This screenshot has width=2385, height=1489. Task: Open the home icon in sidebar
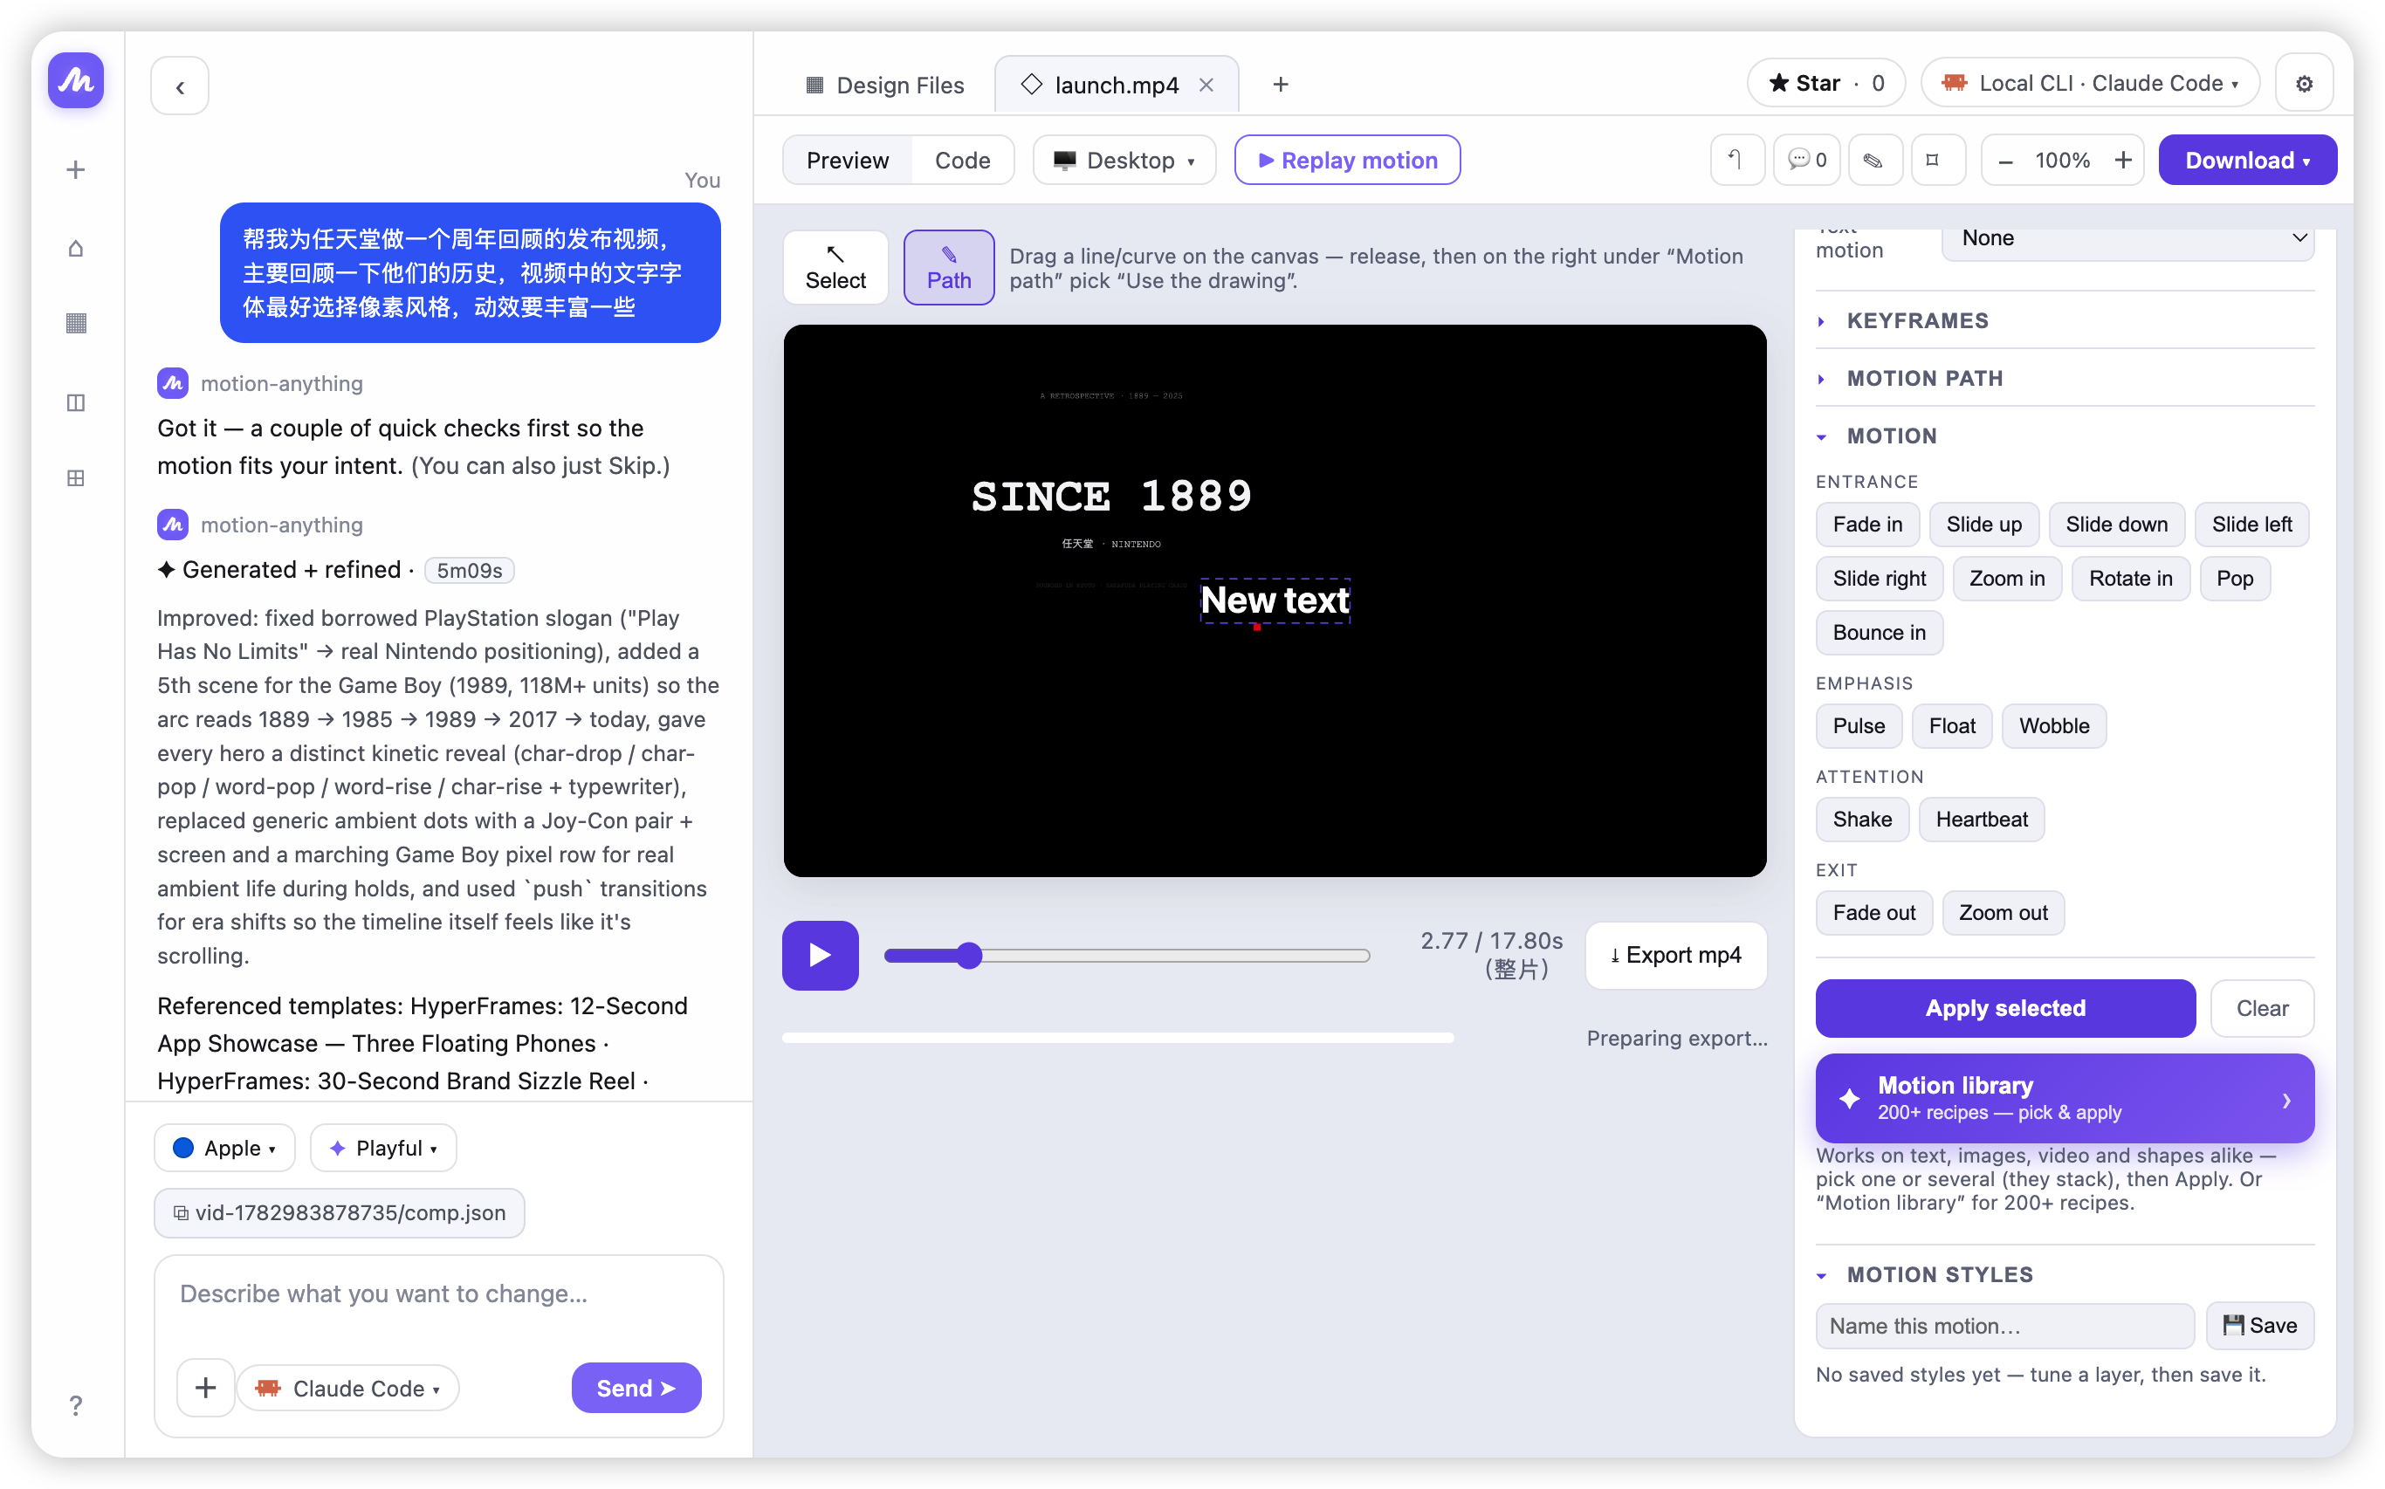[76, 247]
